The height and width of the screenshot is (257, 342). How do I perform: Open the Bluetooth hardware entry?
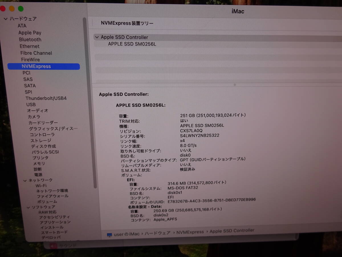[x=30, y=40]
